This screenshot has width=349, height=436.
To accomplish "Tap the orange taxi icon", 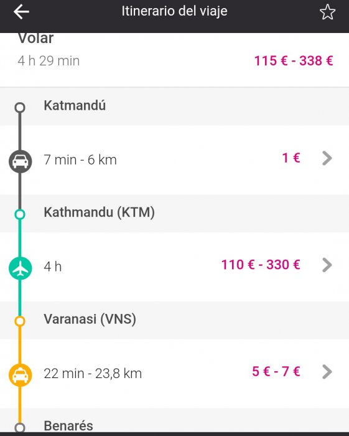I will pos(21,375).
